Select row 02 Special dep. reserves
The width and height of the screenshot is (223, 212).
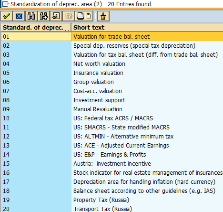point(112,46)
